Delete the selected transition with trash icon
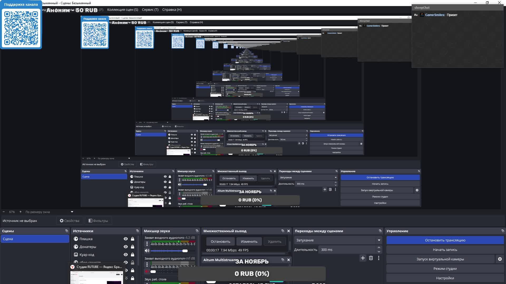The height and width of the screenshot is (284, 506). [371, 258]
